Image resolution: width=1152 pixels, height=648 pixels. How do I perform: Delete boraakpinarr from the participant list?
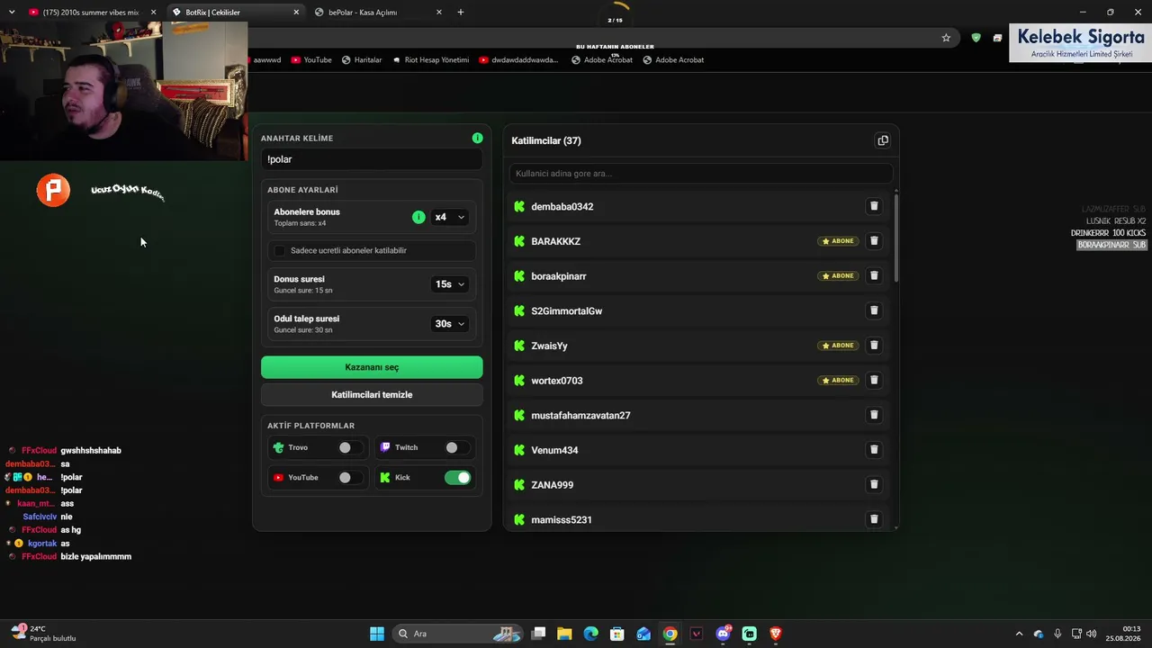(x=873, y=275)
